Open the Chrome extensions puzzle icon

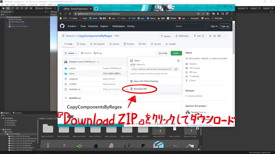[218, 14]
